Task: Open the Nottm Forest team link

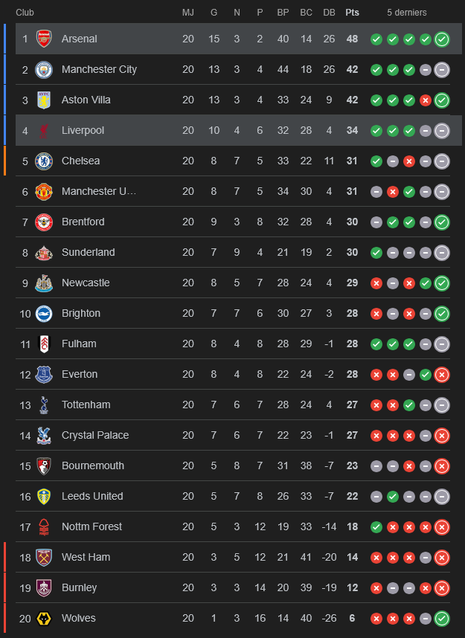Action: 92,526
